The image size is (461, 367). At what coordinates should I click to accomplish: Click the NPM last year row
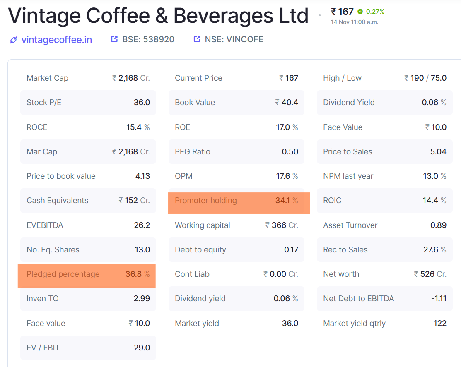click(x=384, y=176)
